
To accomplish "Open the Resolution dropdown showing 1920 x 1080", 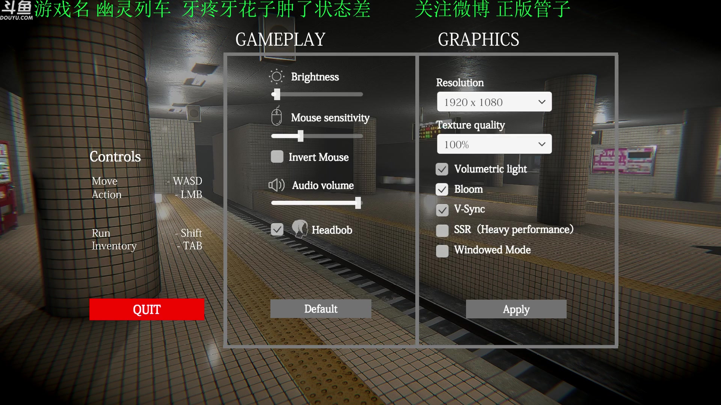I will (x=494, y=102).
